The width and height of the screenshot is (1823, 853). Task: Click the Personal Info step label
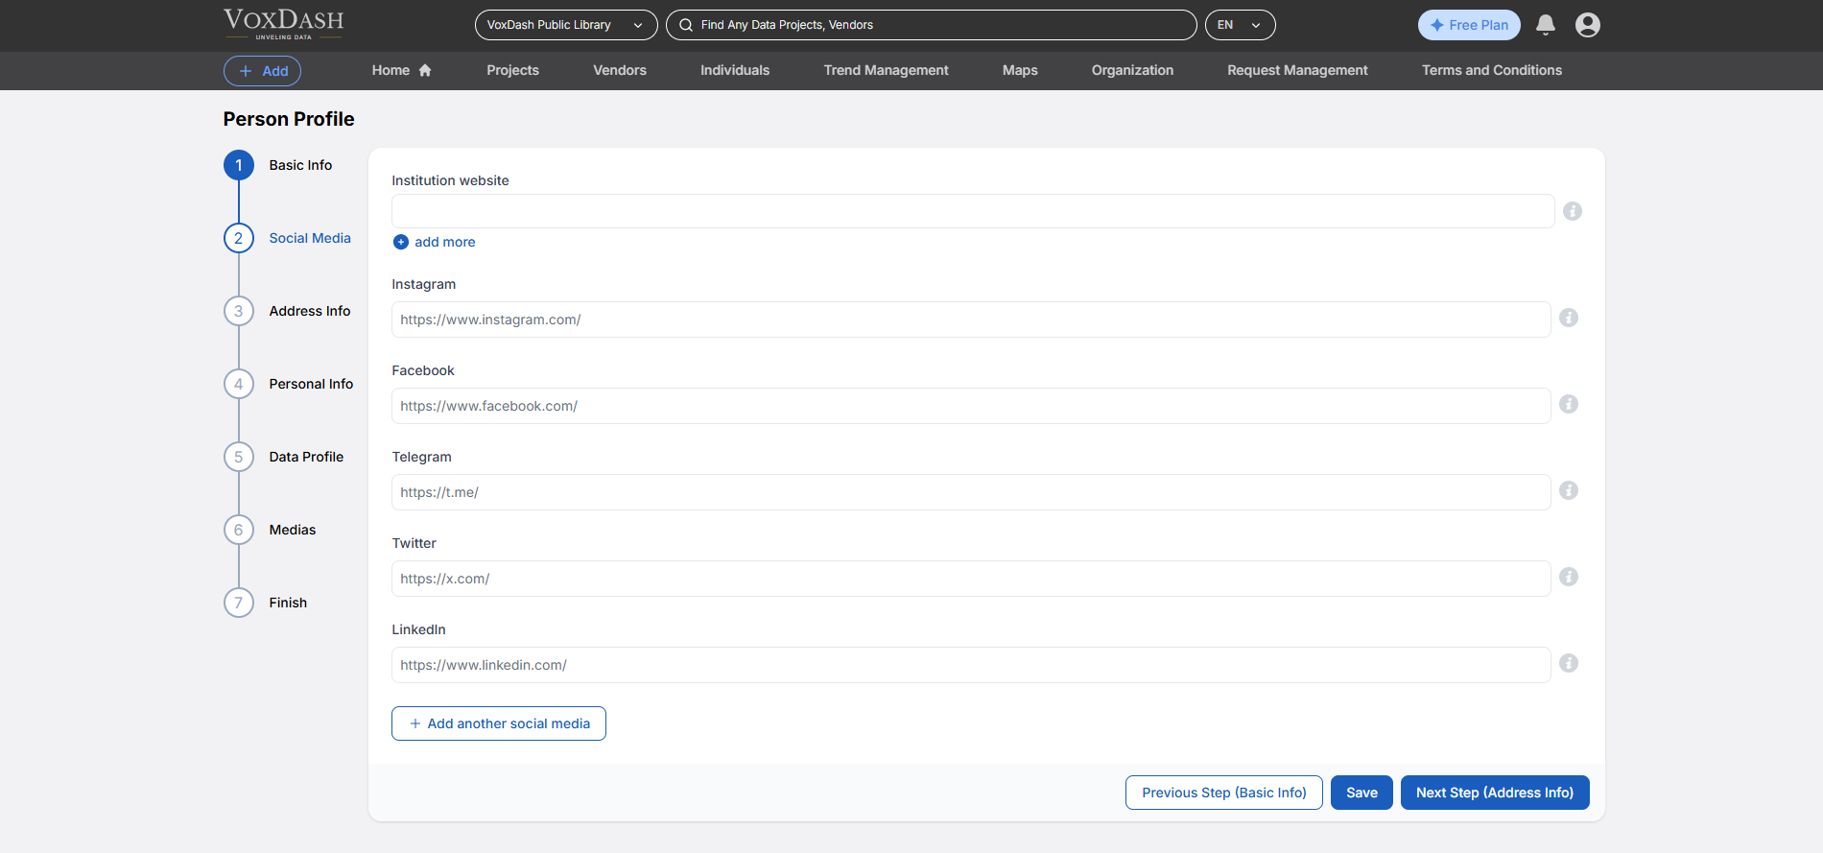click(x=311, y=384)
